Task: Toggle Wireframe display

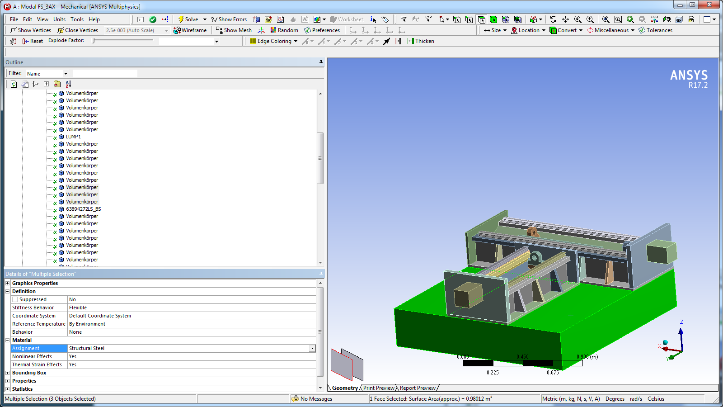Action: (x=190, y=30)
